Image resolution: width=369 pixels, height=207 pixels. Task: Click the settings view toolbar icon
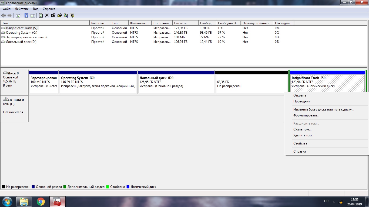(x=72, y=15)
